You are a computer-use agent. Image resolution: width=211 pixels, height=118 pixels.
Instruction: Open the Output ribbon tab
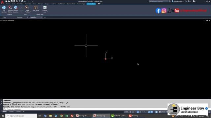pos(47,4)
